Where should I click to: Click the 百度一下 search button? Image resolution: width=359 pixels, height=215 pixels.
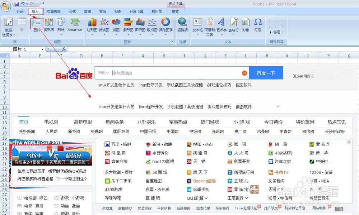(266, 73)
